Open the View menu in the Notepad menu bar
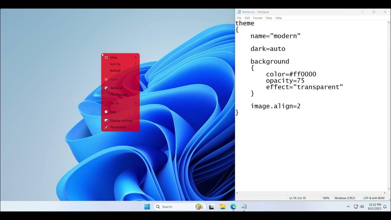The height and width of the screenshot is (220, 391). pyautogui.click(x=269, y=18)
